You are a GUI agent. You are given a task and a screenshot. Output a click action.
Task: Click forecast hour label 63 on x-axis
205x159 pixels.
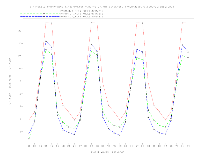[148, 146]
